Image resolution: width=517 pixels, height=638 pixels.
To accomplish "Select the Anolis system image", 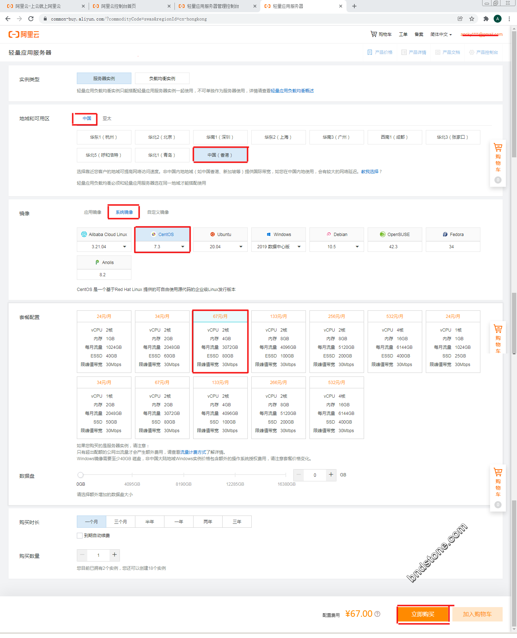I will [104, 262].
